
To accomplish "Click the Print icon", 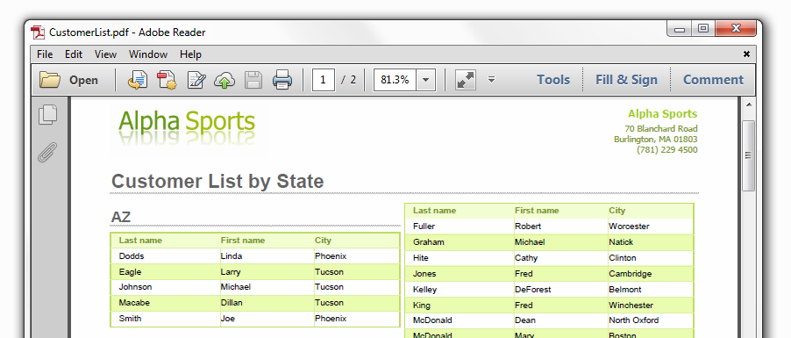I will (282, 80).
